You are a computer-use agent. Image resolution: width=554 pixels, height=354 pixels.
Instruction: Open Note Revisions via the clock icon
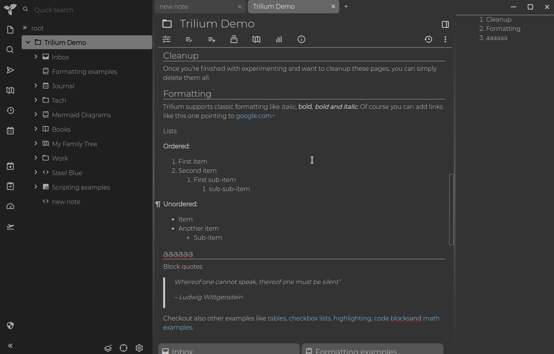tap(428, 39)
